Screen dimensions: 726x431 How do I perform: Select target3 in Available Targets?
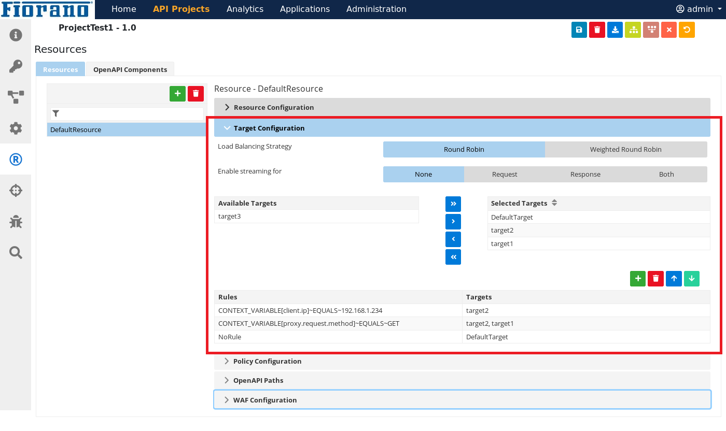[230, 217]
